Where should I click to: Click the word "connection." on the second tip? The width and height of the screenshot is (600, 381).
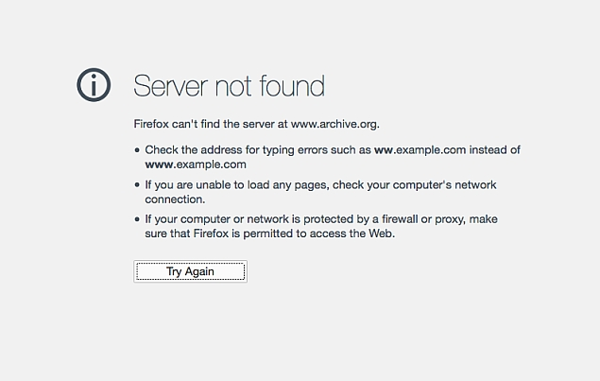[175, 199]
